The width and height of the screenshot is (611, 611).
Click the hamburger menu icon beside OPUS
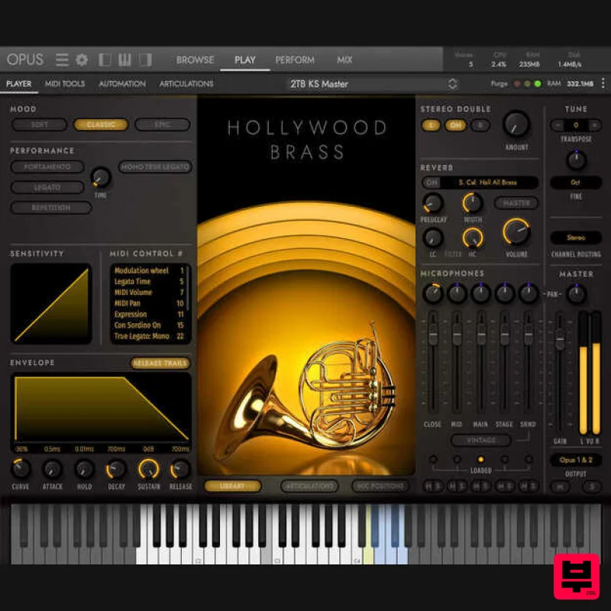pos(61,60)
